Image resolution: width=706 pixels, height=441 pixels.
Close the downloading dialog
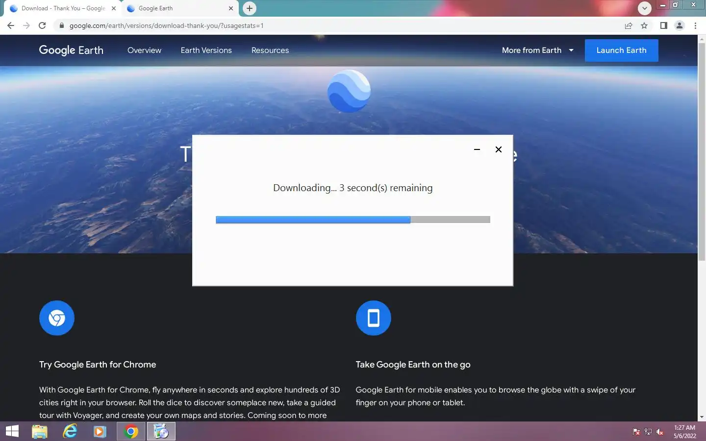pyautogui.click(x=499, y=149)
